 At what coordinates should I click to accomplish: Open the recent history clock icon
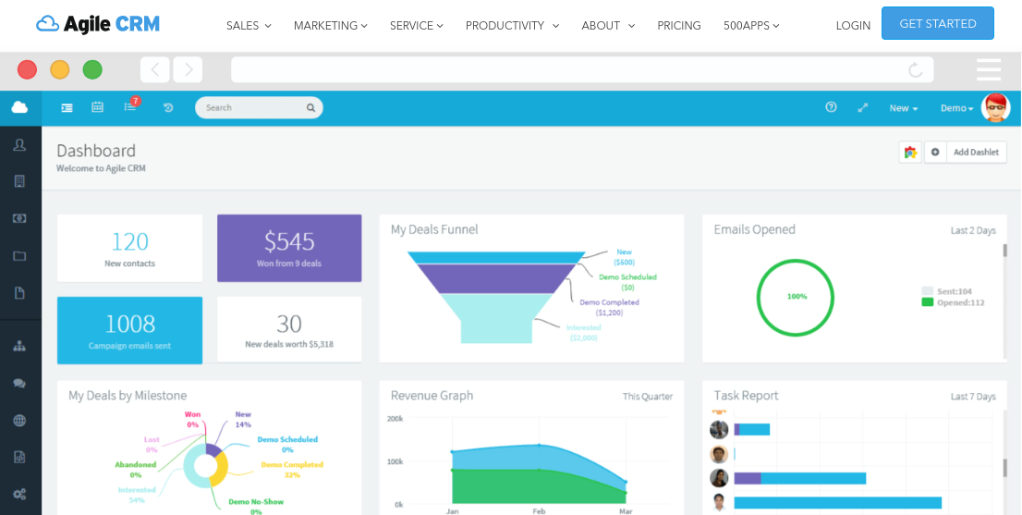[168, 107]
